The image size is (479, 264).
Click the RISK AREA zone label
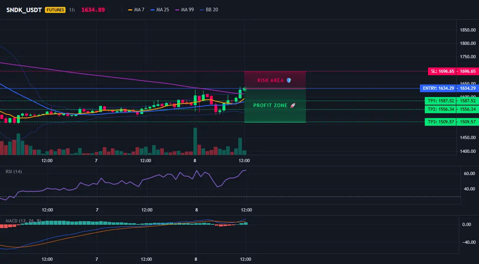[271, 80]
